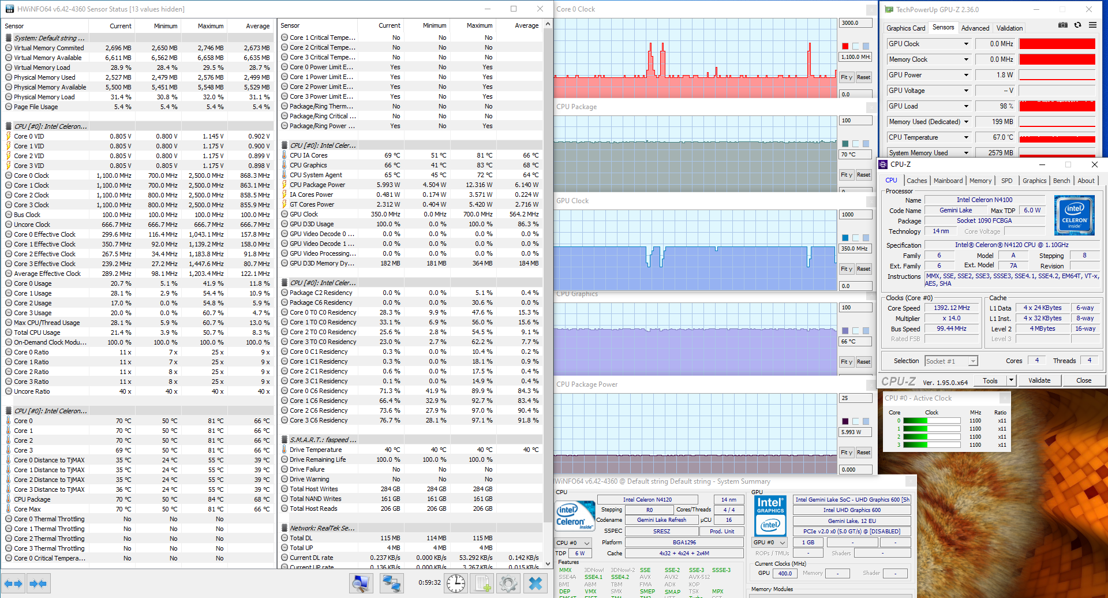Click the Virtual Memory Commited row icon
This screenshot has height=598, width=1108.
click(9, 48)
